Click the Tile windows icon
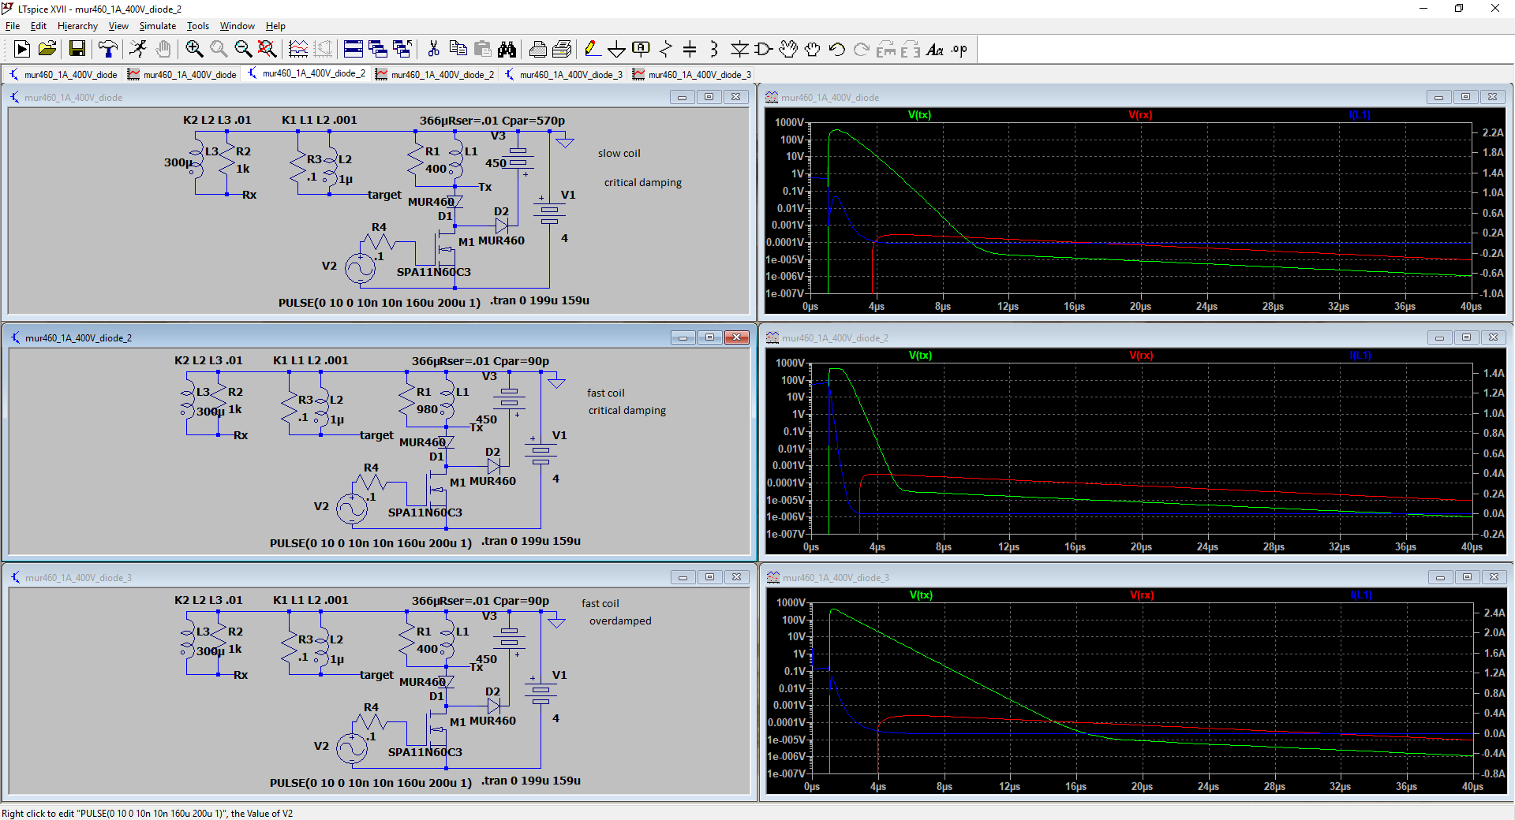The width and height of the screenshot is (1515, 820). (353, 50)
